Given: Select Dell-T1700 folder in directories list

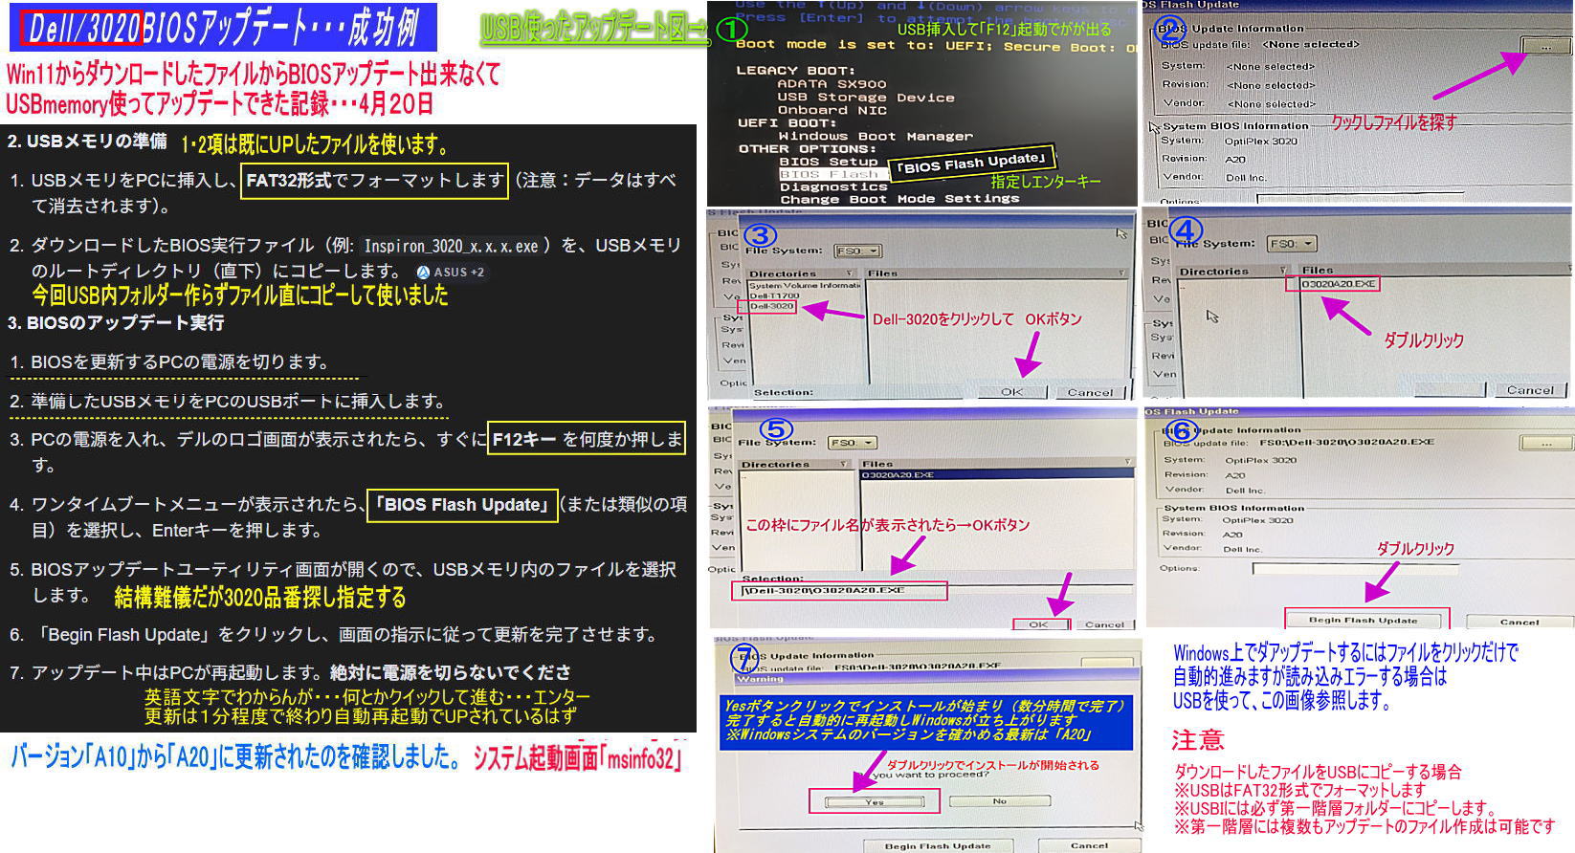Looking at the screenshot, I should coord(774,296).
